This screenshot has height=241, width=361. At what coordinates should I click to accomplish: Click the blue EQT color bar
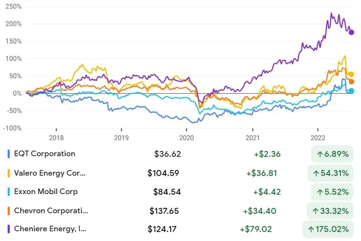click(9, 154)
